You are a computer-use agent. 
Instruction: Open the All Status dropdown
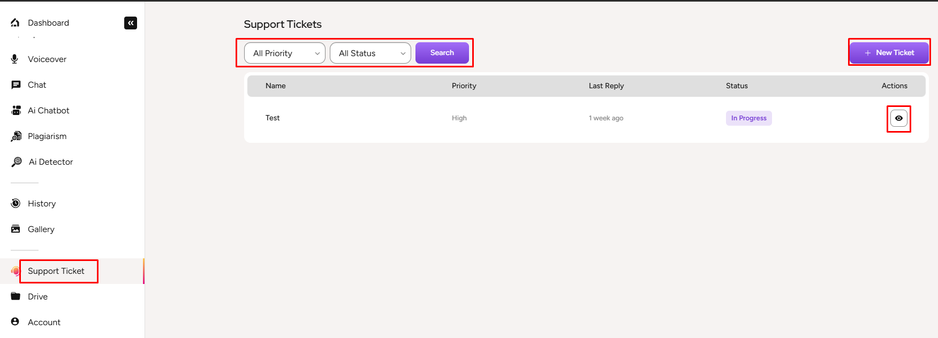370,53
